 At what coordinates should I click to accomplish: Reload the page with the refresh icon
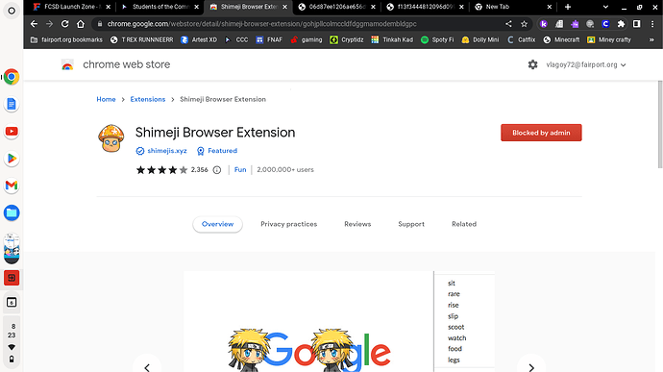pyautogui.click(x=64, y=24)
